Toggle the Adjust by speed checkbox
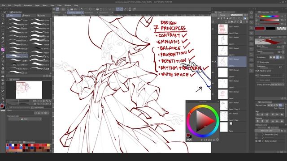This screenshot has height=161, width=287. [258, 71]
